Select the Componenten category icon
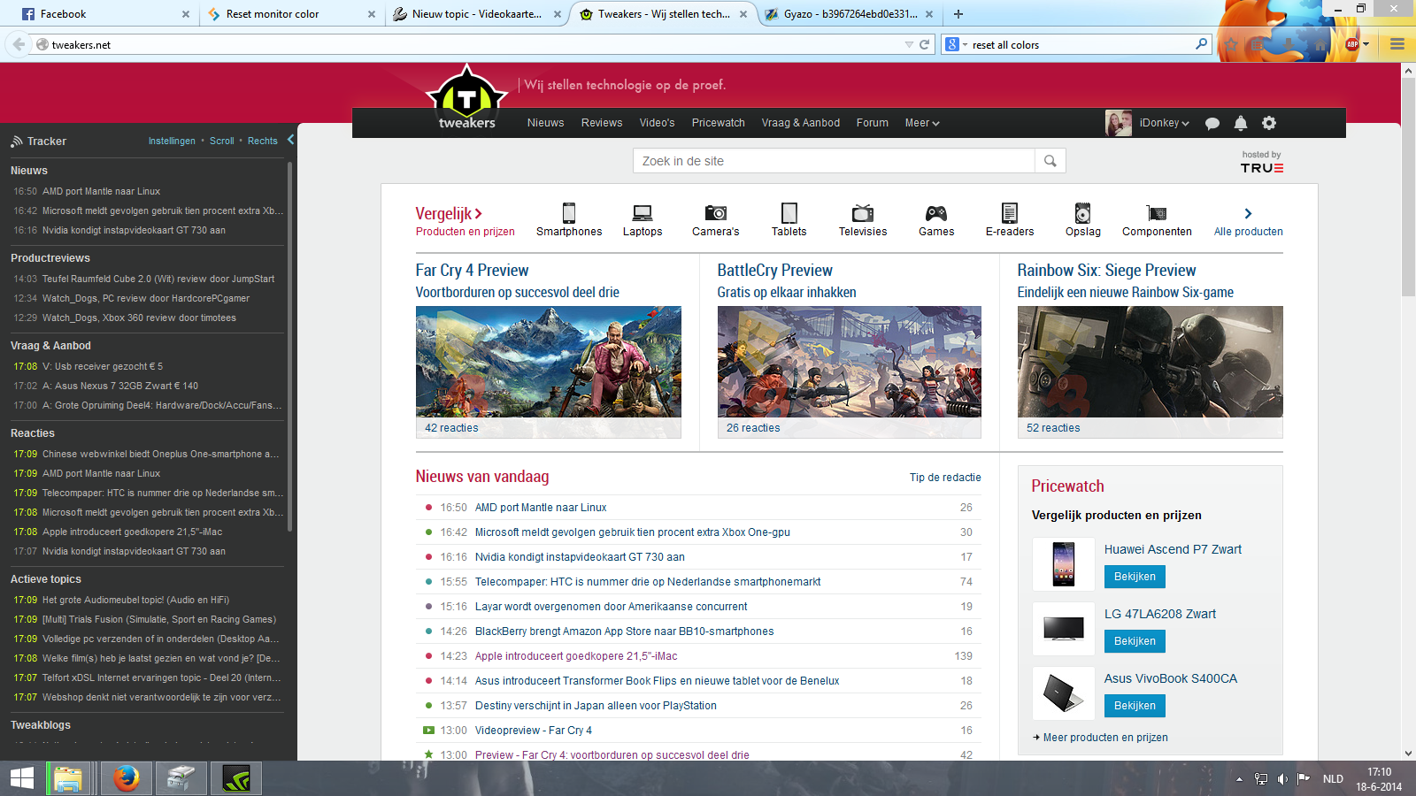 pyautogui.click(x=1157, y=213)
